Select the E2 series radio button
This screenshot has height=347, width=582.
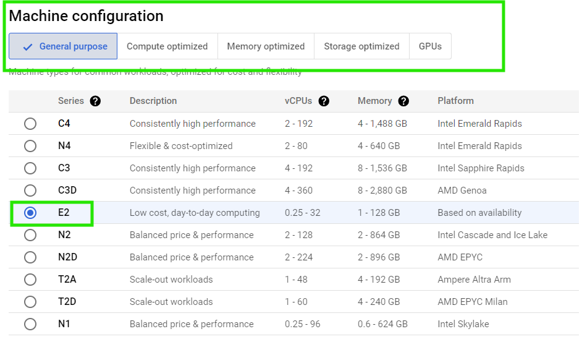[x=30, y=213]
